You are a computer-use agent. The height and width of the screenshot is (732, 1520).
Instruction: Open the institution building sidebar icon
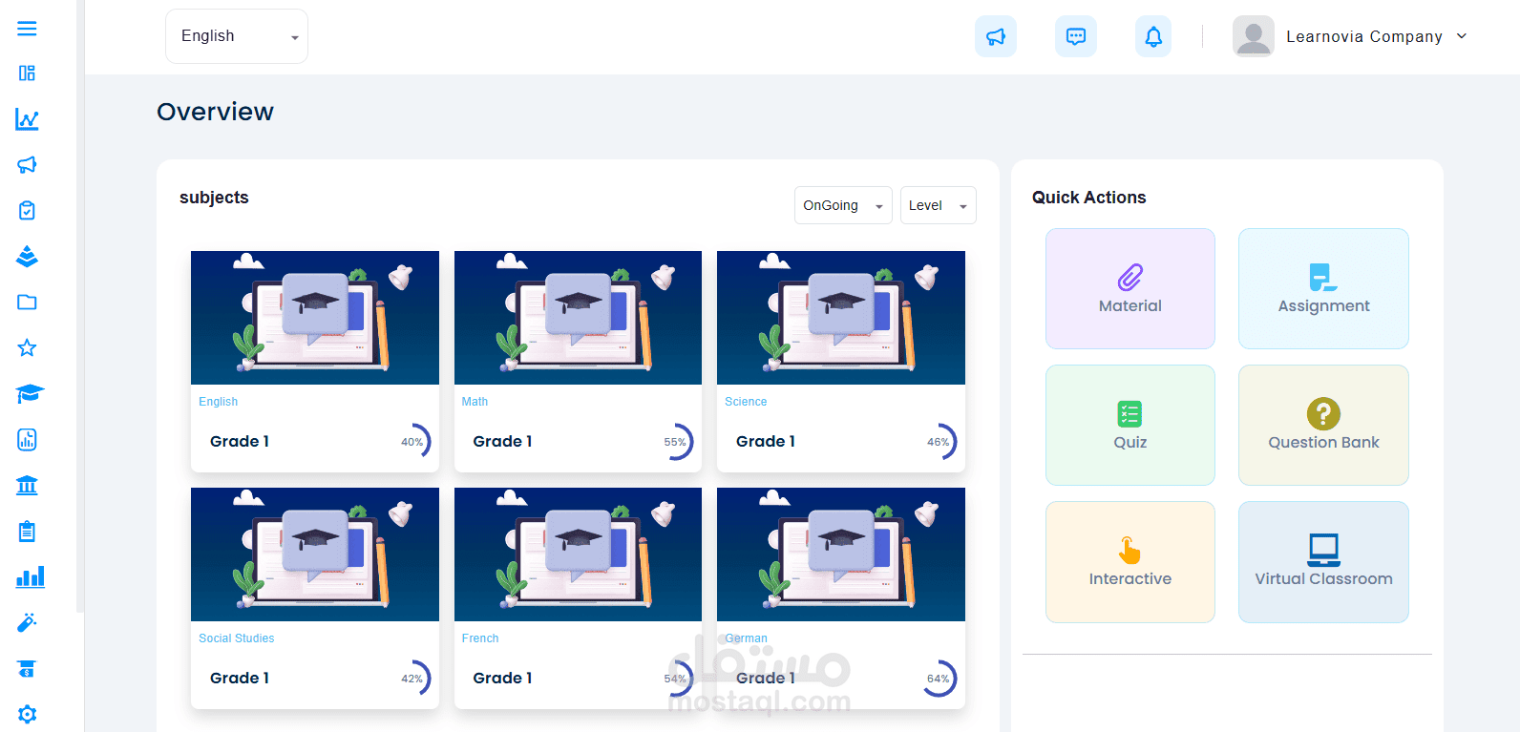click(x=27, y=486)
